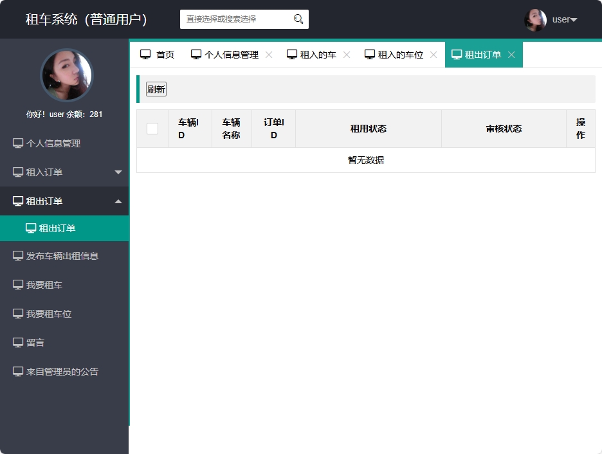Select the 首页 tab

coord(159,54)
